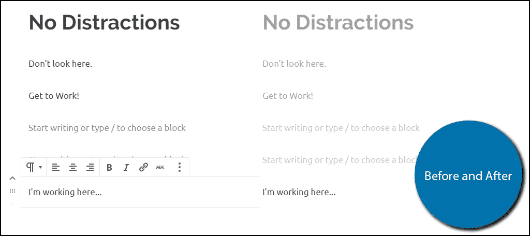This screenshot has width=530, height=236.
Task: Click the block drag handle dots
Action: point(12,191)
